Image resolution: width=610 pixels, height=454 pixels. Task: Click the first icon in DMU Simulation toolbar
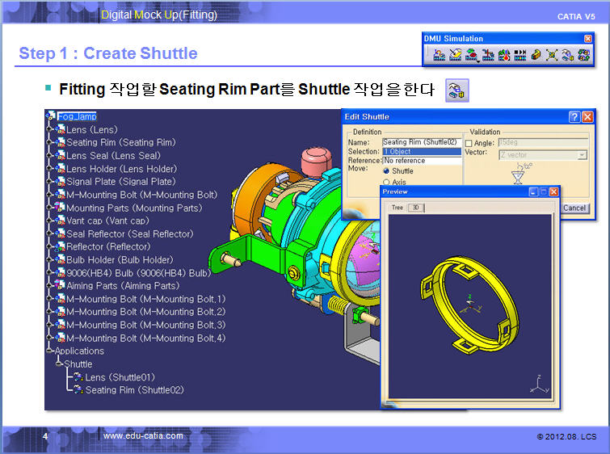click(439, 56)
